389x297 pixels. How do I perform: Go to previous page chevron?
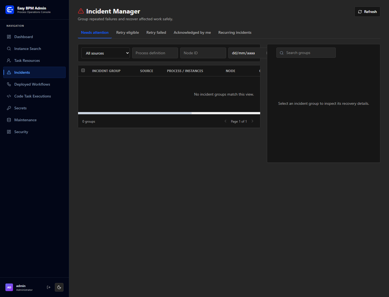[226, 121]
